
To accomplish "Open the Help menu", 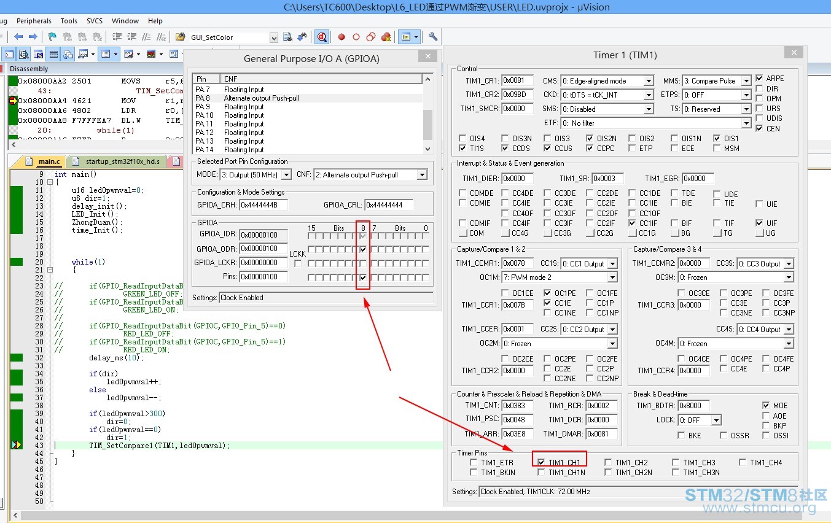I will click(155, 21).
